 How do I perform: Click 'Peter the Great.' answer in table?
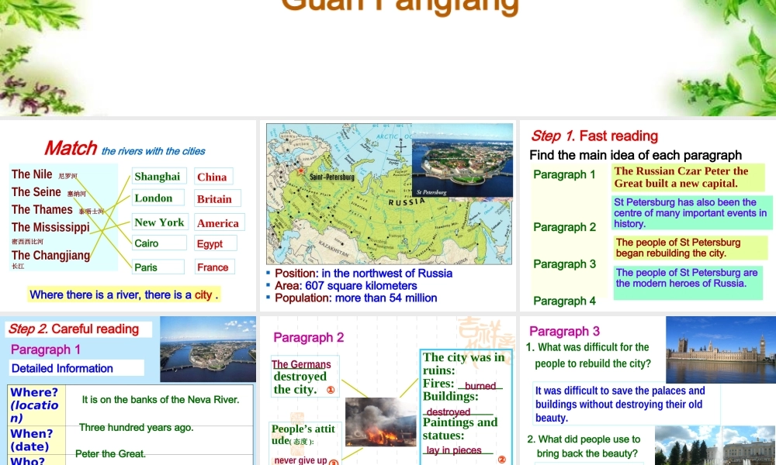pos(110,453)
